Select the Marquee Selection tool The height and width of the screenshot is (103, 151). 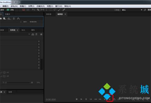51,10
